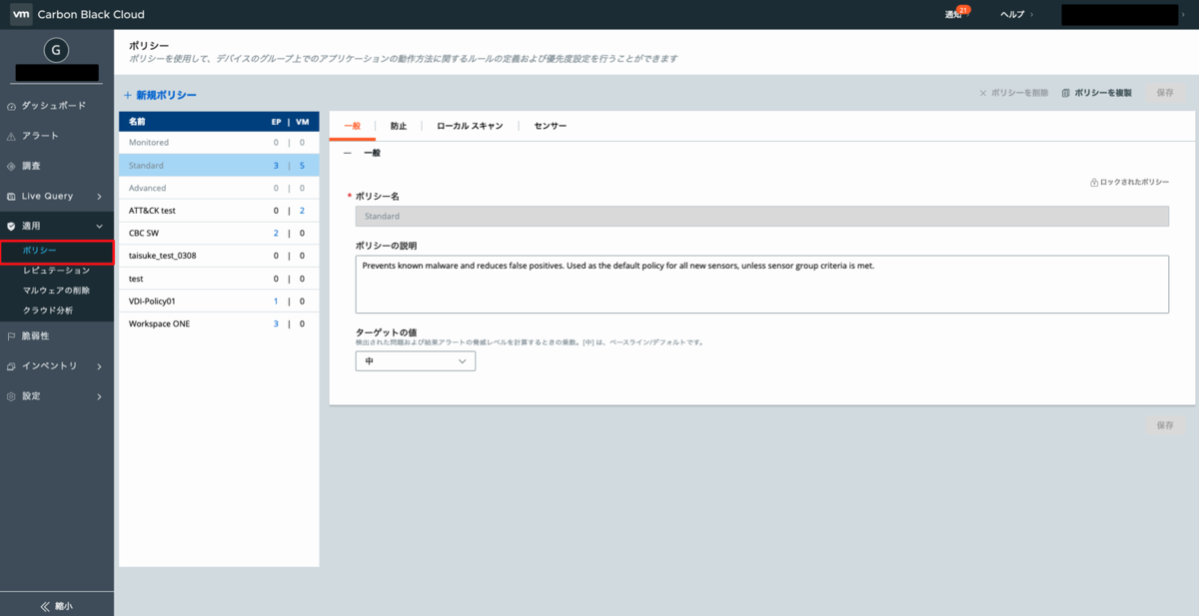Select the CBC SW policy
The width and height of the screenshot is (1199, 616).
click(219, 233)
